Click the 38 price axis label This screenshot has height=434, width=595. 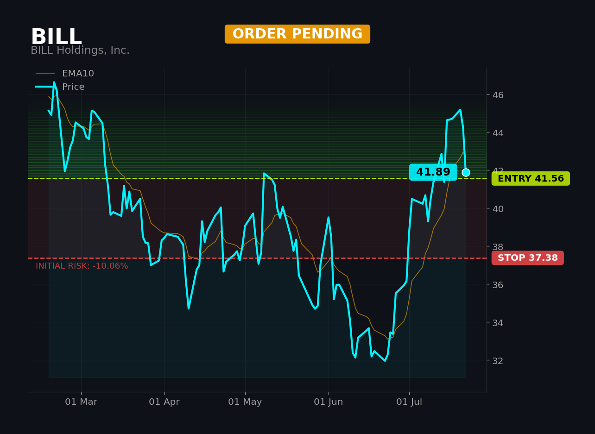pos(499,247)
